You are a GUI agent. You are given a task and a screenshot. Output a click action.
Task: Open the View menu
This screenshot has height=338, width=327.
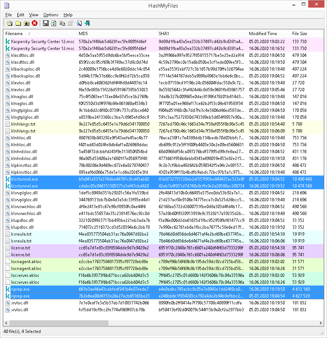34,15
